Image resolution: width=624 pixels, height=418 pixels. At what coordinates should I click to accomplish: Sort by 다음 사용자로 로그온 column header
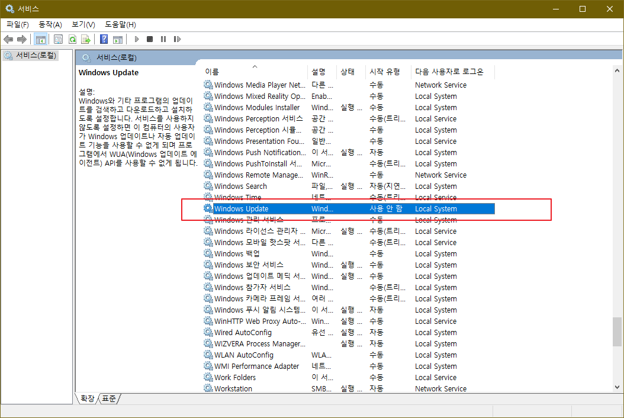coord(453,72)
